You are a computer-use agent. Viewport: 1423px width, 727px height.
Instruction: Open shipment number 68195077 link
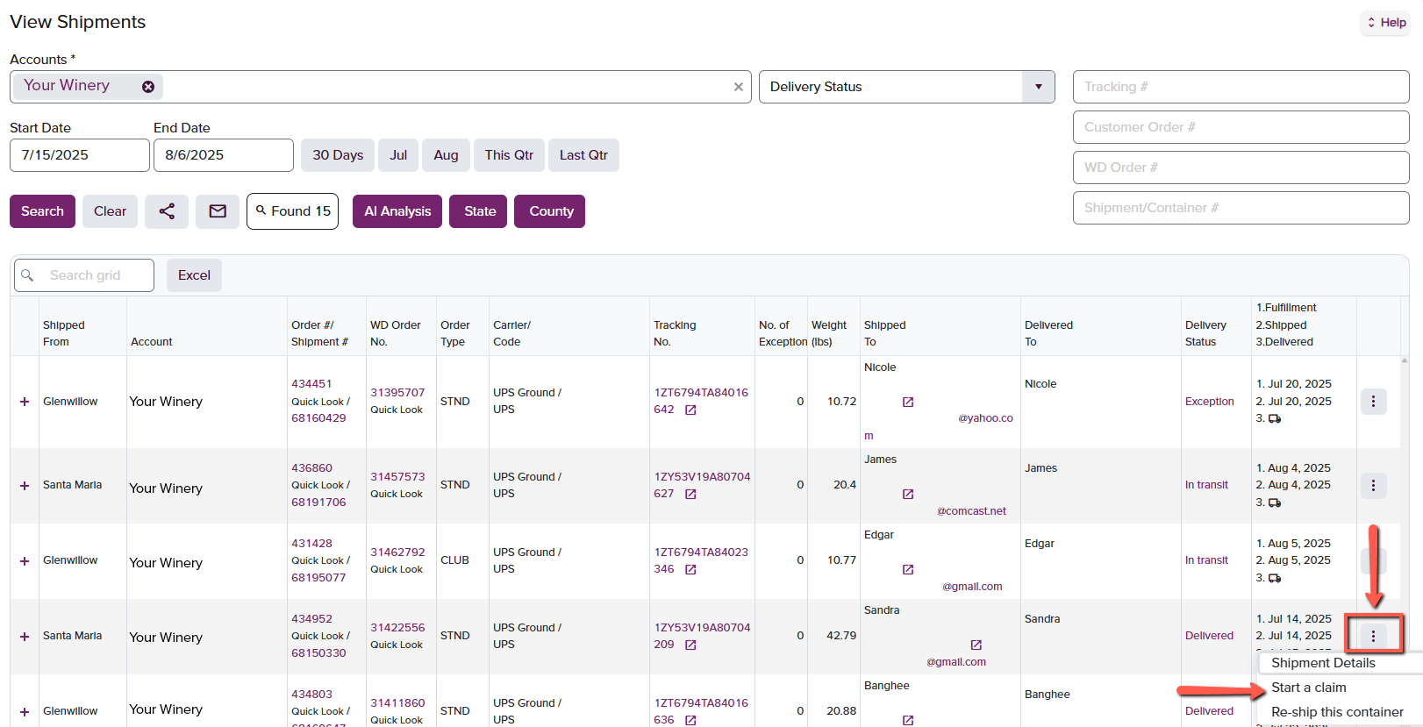[318, 578]
